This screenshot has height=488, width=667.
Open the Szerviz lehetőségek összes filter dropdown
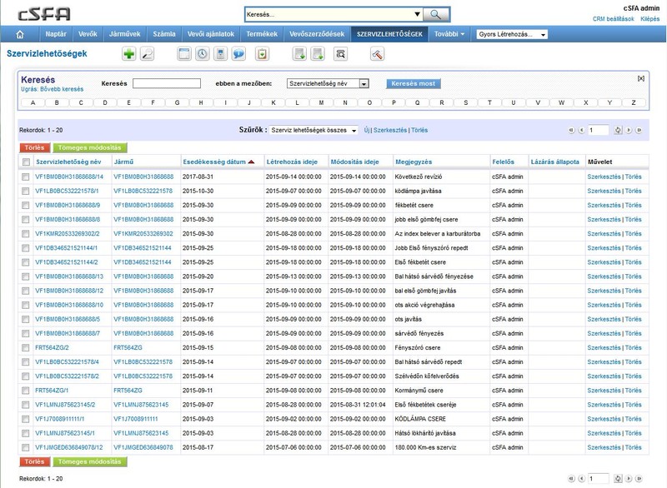(313, 131)
